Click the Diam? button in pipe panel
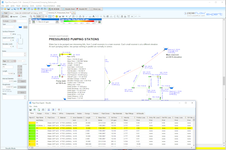Viewport: 226px width, 150px height. point(22,81)
